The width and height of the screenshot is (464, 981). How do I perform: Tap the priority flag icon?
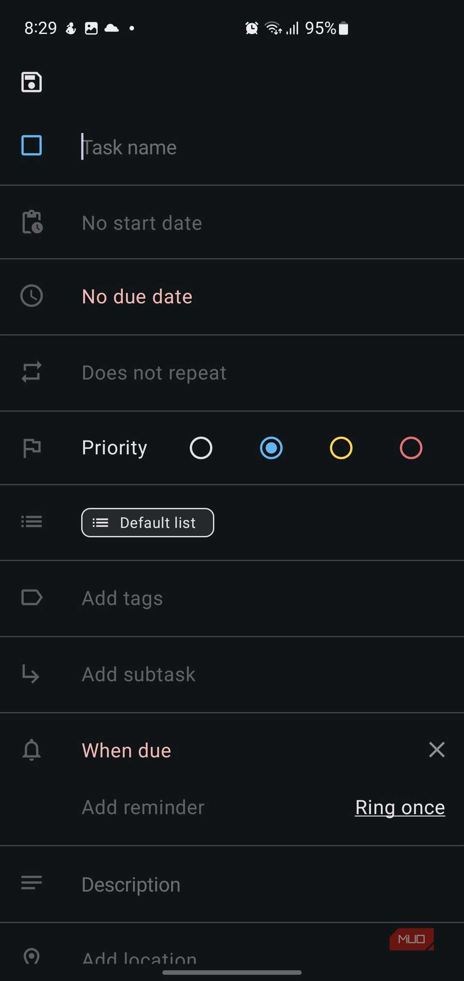pos(32,448)
